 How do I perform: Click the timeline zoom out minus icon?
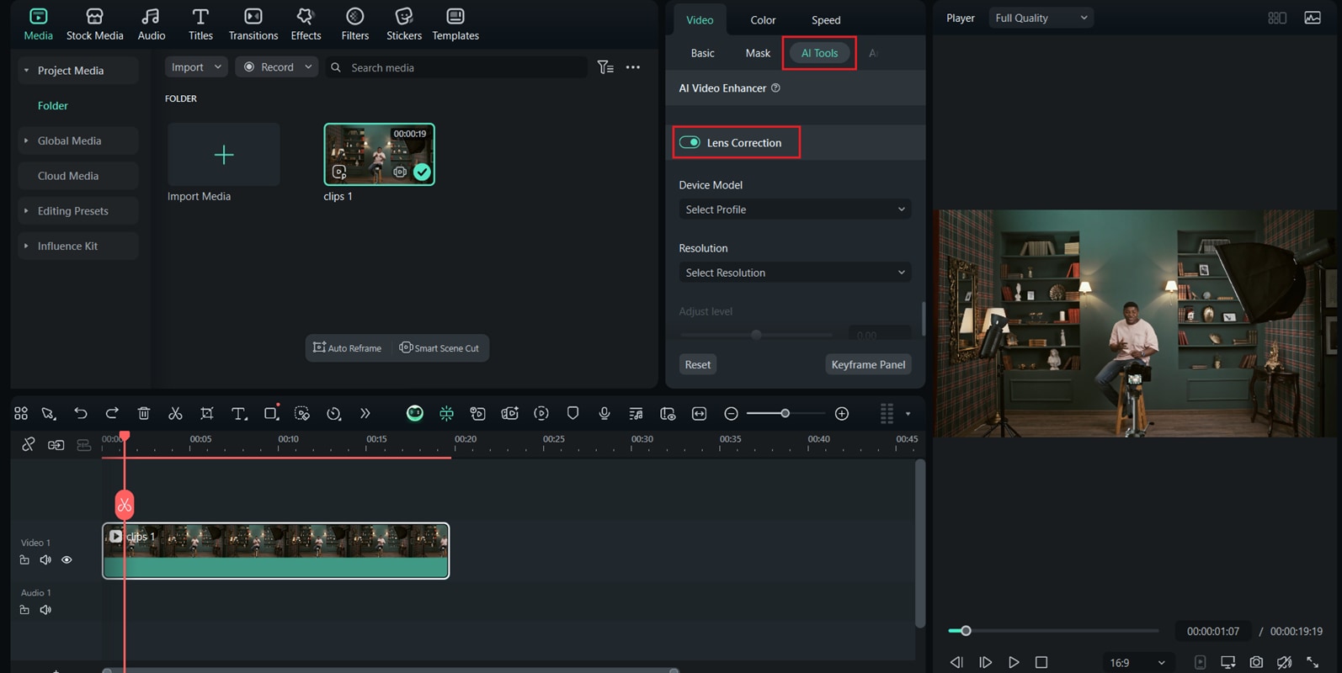[731, 413]
